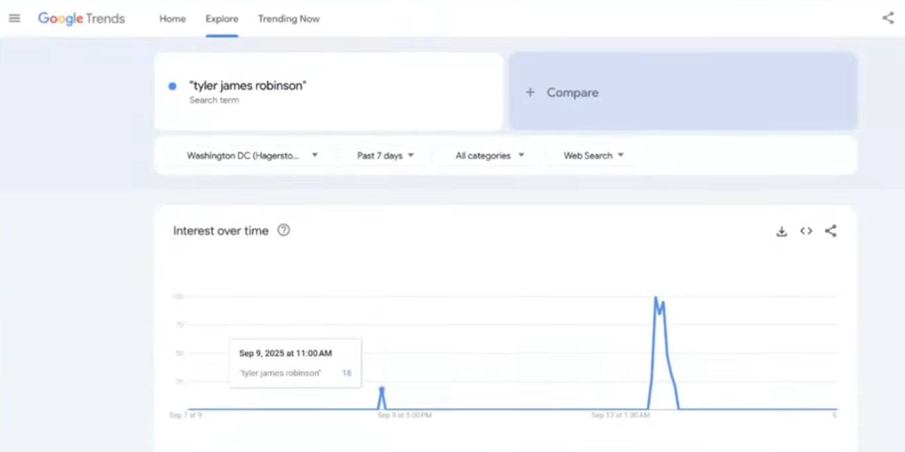Download the Interest over time CSV
Image resolution: width=905 pixels, height=452 pixels.
782,231
